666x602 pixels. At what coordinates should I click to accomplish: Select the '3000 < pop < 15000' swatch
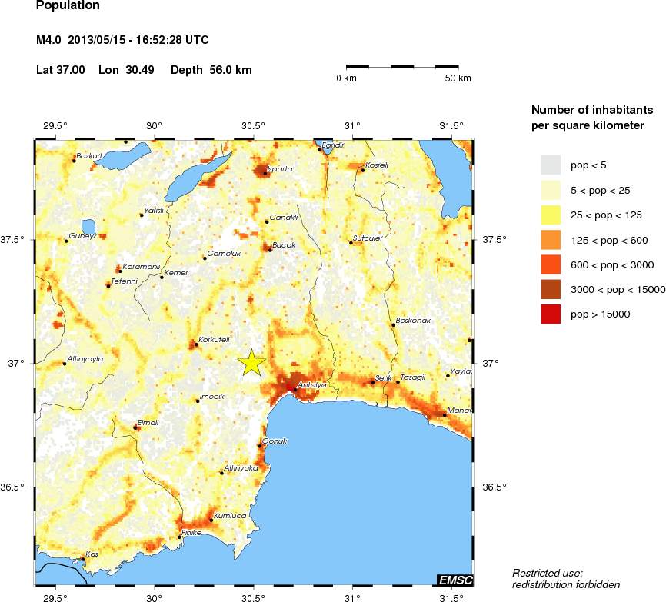coord(551,289)
